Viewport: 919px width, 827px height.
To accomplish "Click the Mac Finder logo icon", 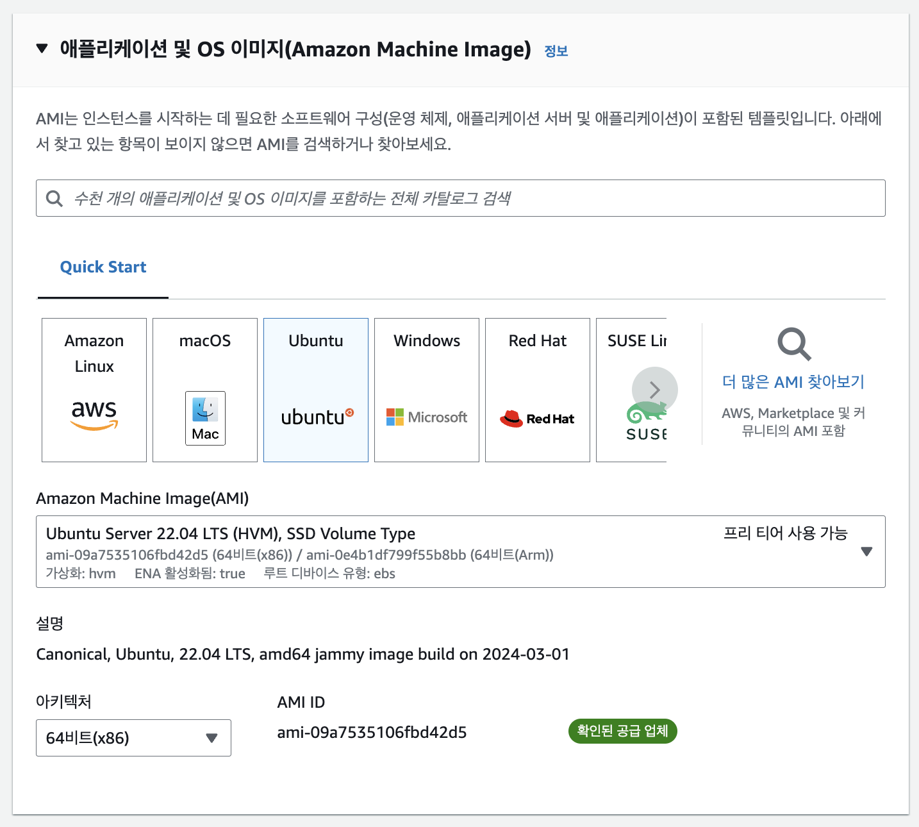I will (205, 418).
